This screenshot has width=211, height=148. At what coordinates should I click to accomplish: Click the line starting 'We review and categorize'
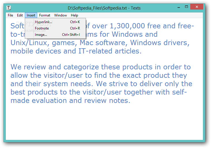101,67
